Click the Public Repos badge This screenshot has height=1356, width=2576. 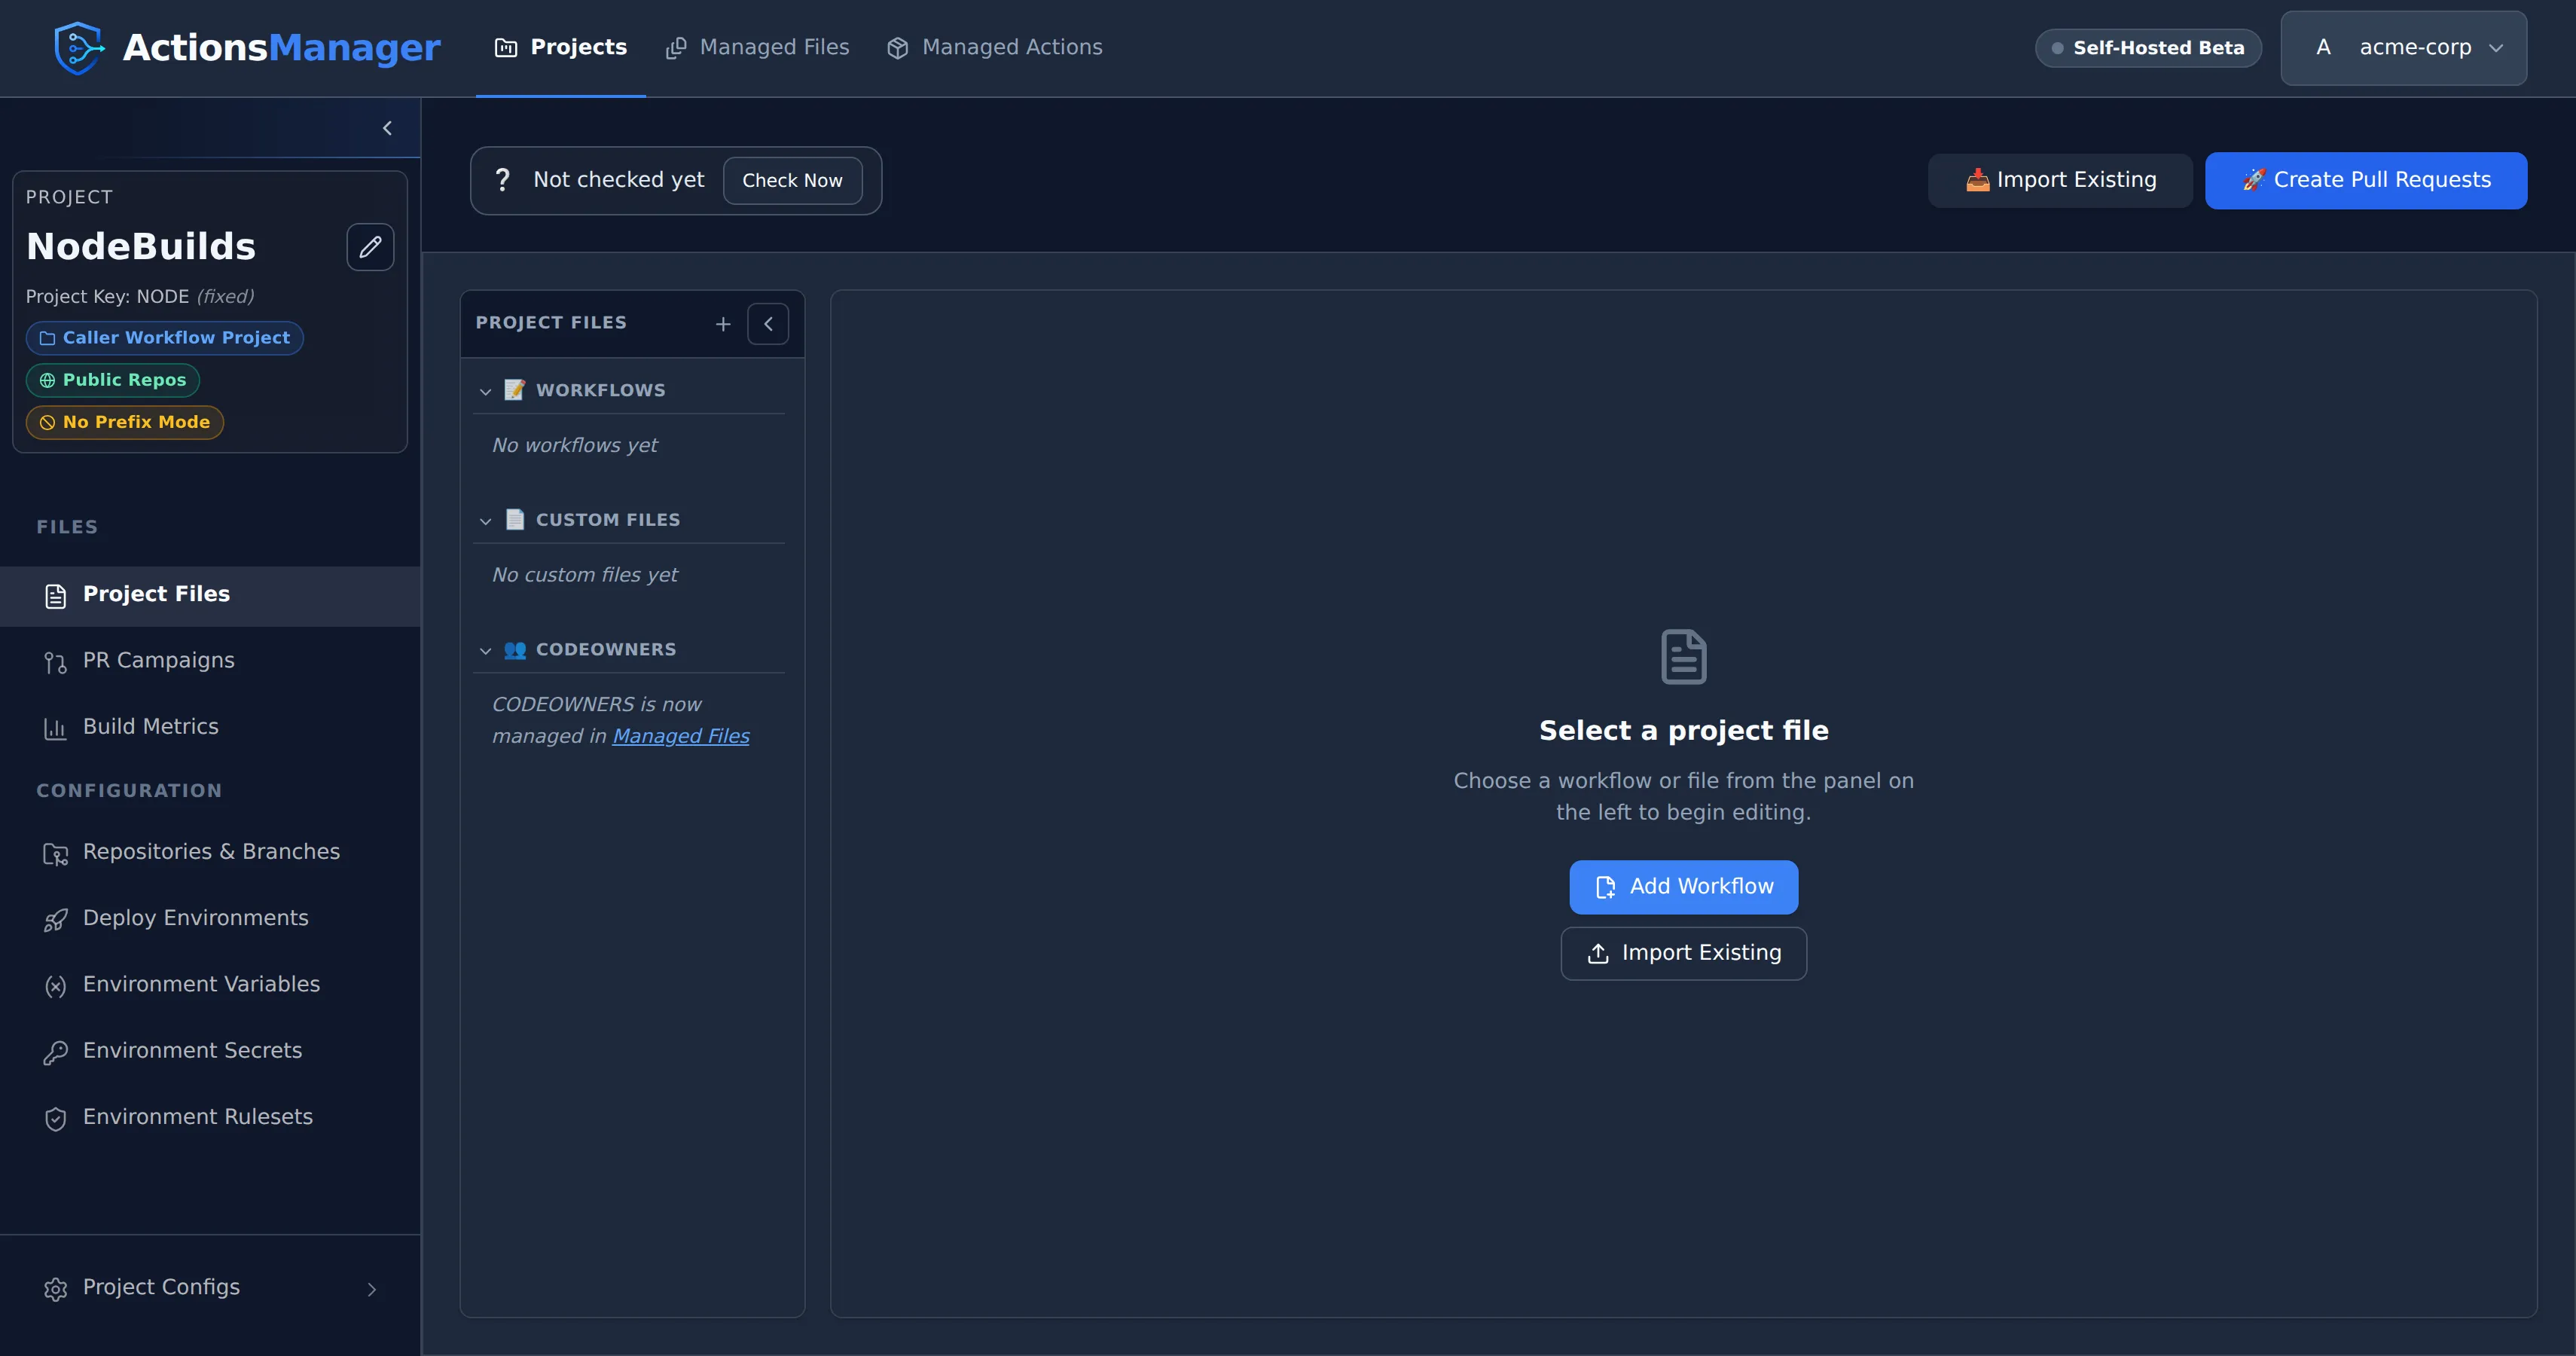click(113, 380)
